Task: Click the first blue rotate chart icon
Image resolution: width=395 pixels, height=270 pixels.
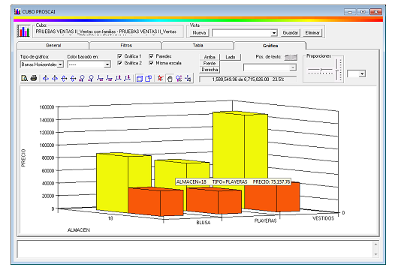Action: pyautogui.click(x=46, y=79)
